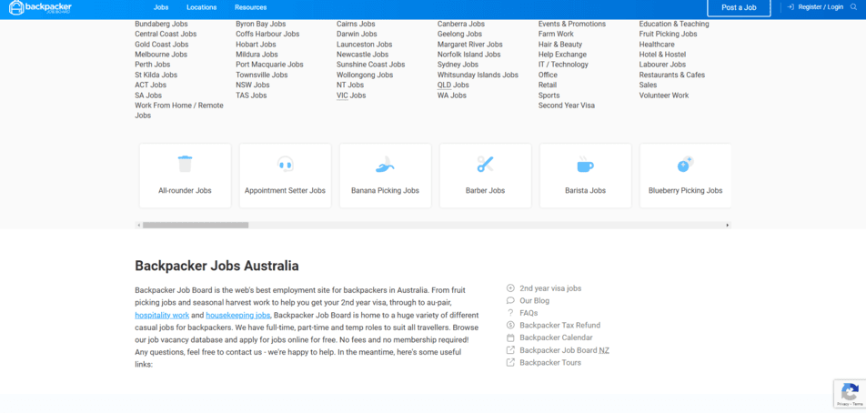Open Whitsunday Islands Jobs

point(478,76)
